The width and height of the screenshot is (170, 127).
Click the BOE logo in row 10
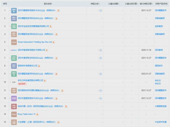(14, 82)
